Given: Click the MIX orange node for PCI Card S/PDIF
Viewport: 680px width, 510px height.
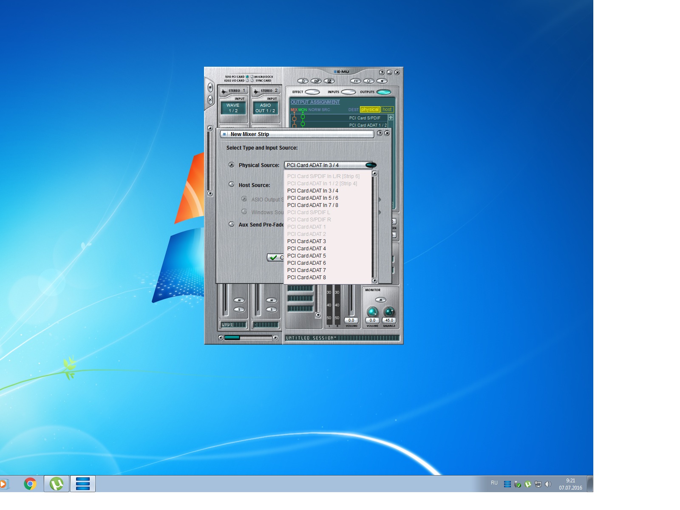Looking at the screenshot, I should (294, 119).
